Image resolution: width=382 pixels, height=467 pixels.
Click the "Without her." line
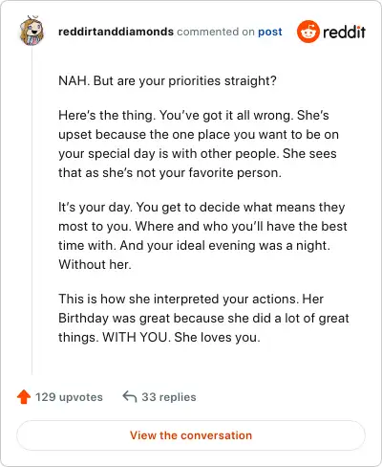(x=95, y=264)
